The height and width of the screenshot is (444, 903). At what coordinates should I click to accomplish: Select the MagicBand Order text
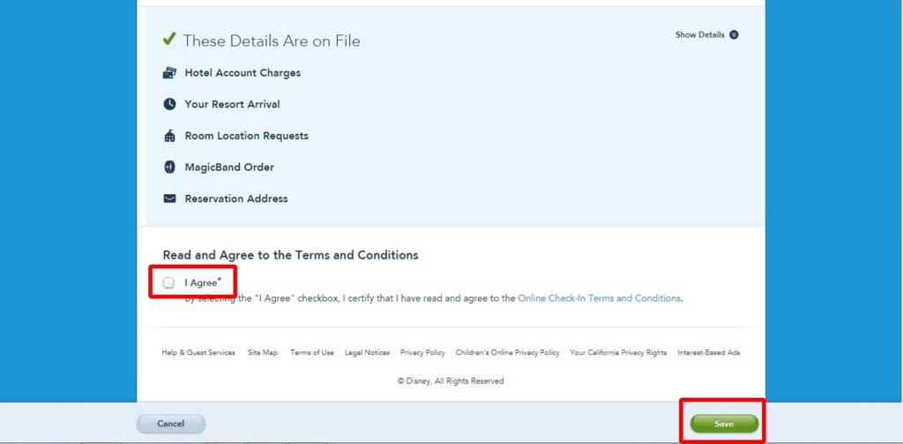229,167
